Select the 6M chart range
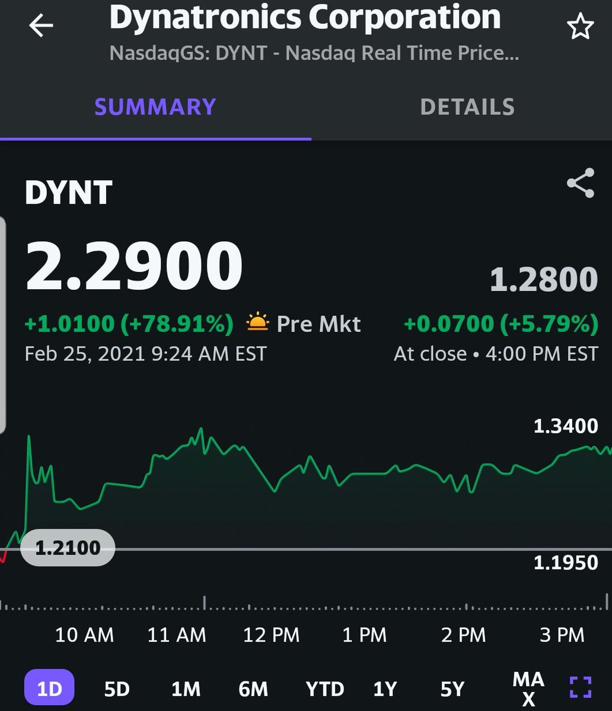Image resolution: width=612 pixels, height=711 pixels. [x=253, y=689]
